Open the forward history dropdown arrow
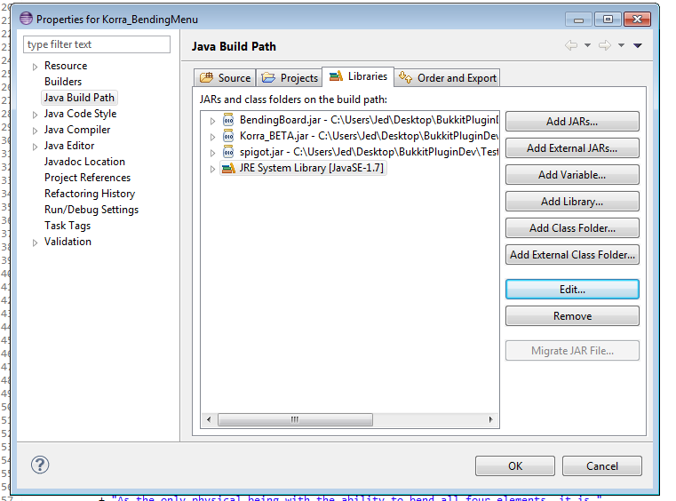The height and width of the screenshot is (501, 676). [621, 45]
